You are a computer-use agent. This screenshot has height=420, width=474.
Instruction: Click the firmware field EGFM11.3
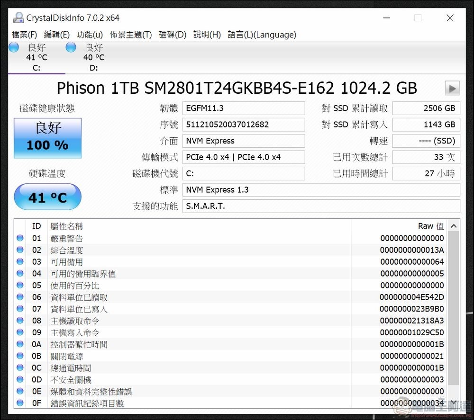click(x=244, y=108)
